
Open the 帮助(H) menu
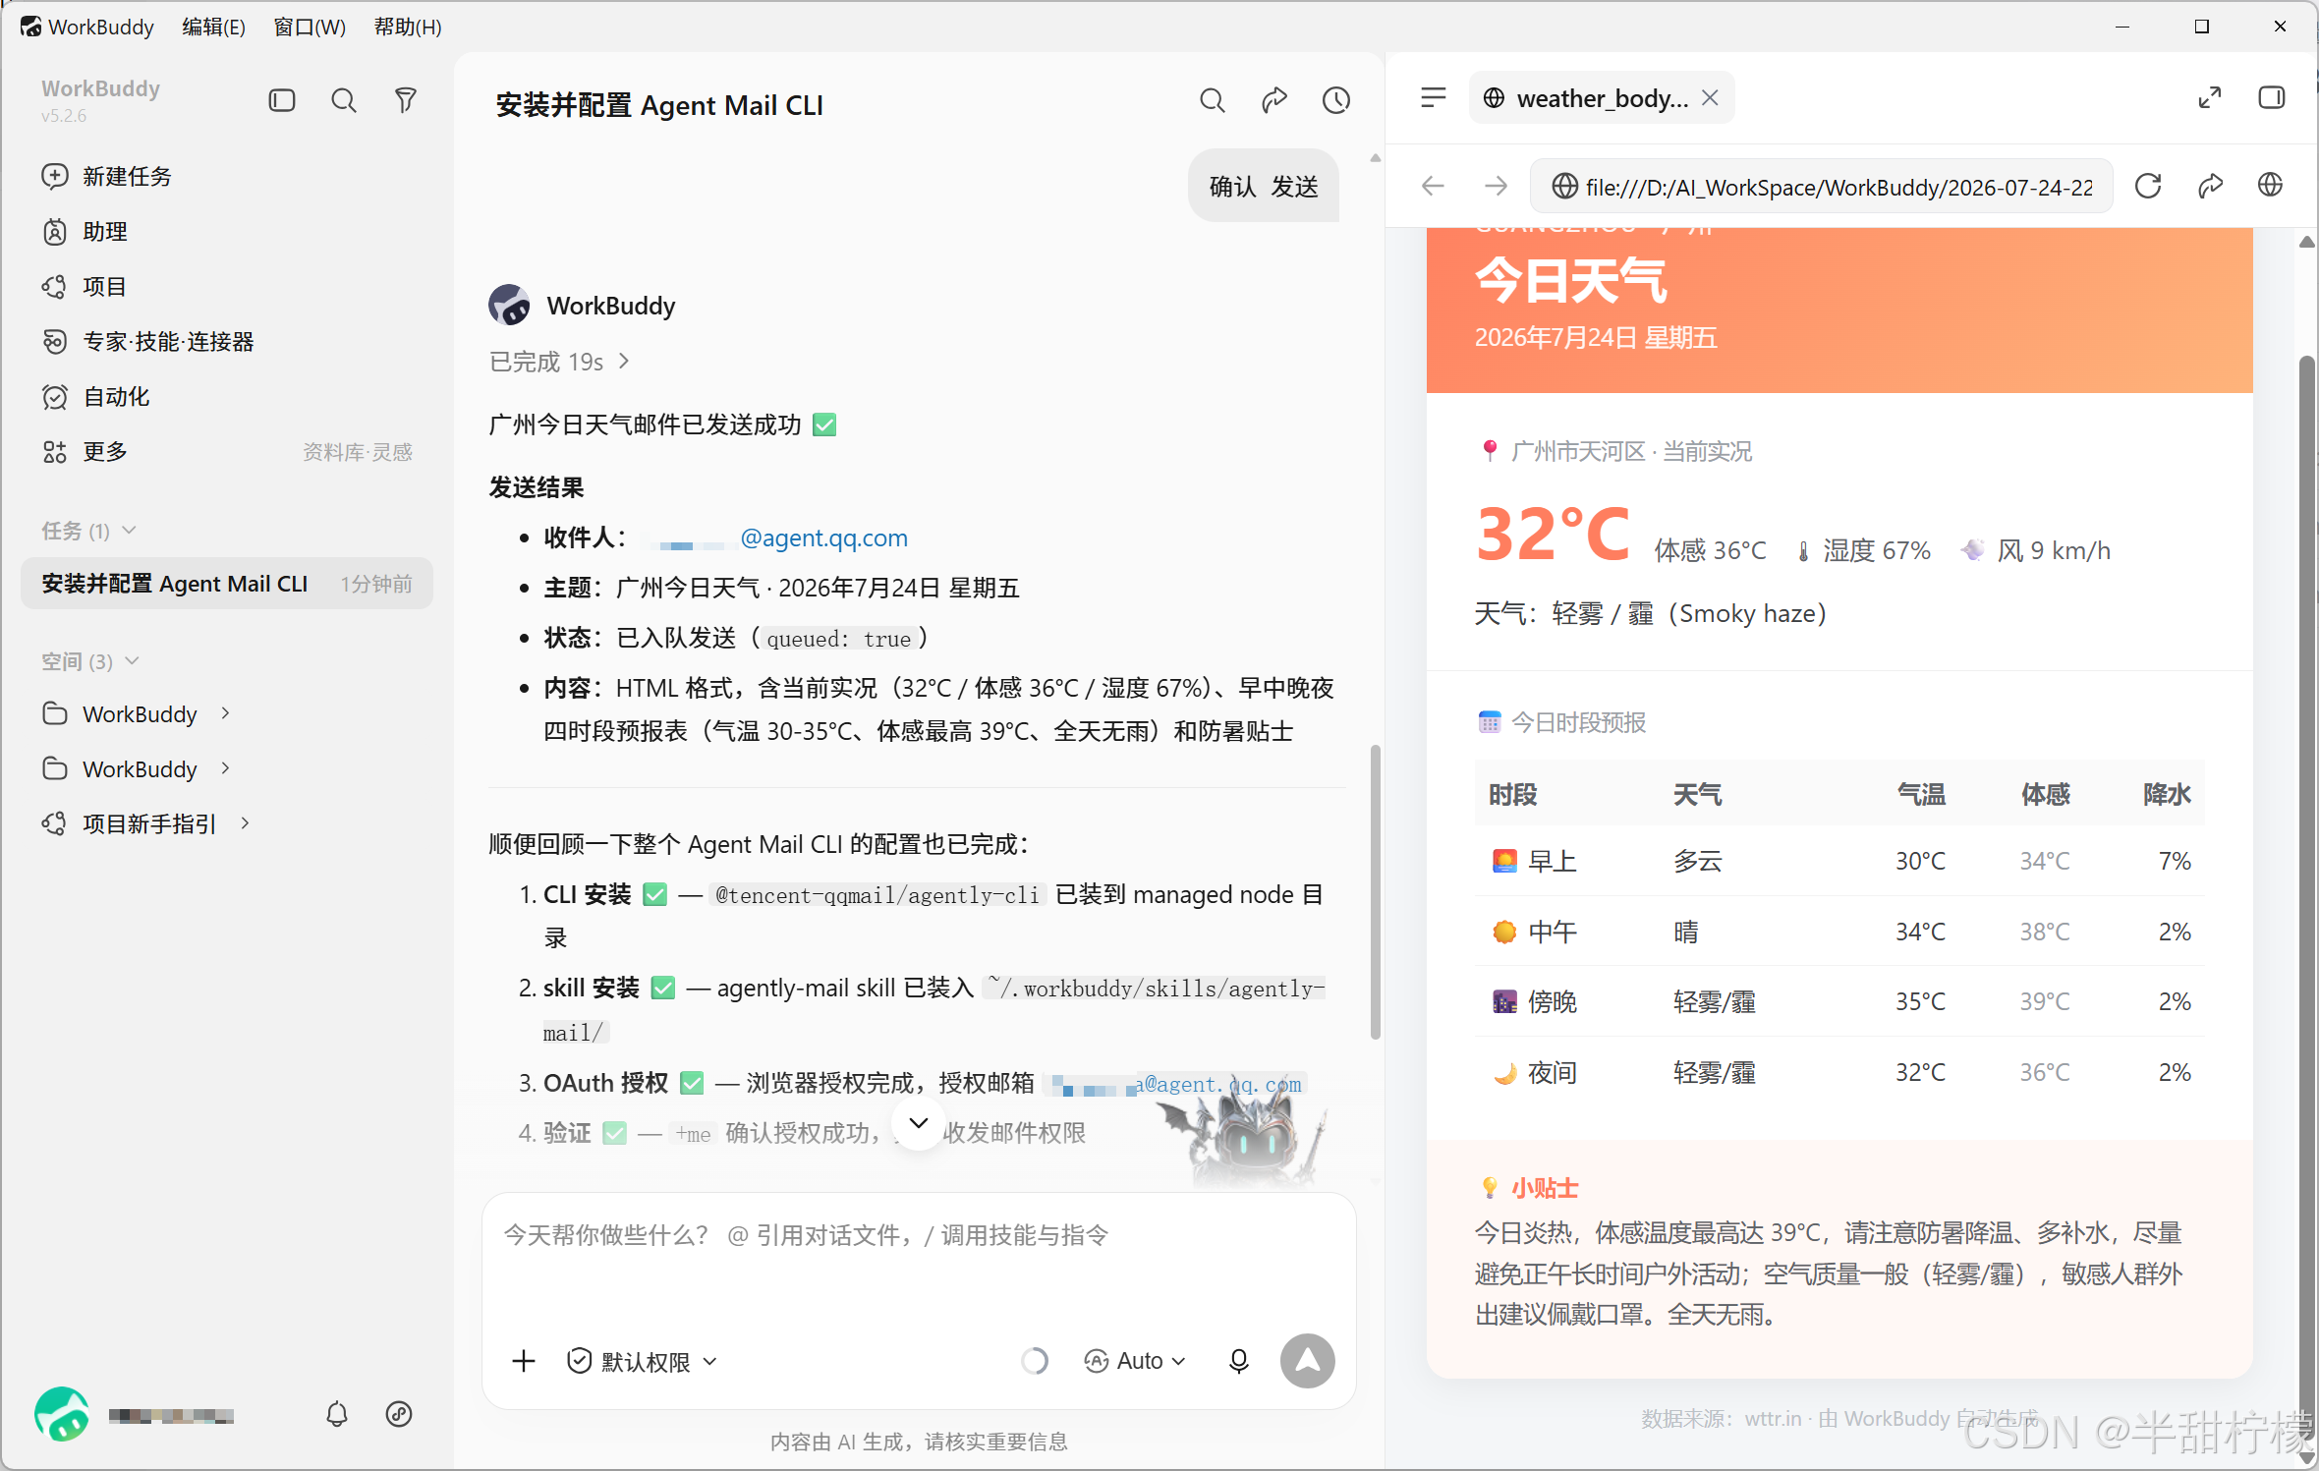pos(408,27)
